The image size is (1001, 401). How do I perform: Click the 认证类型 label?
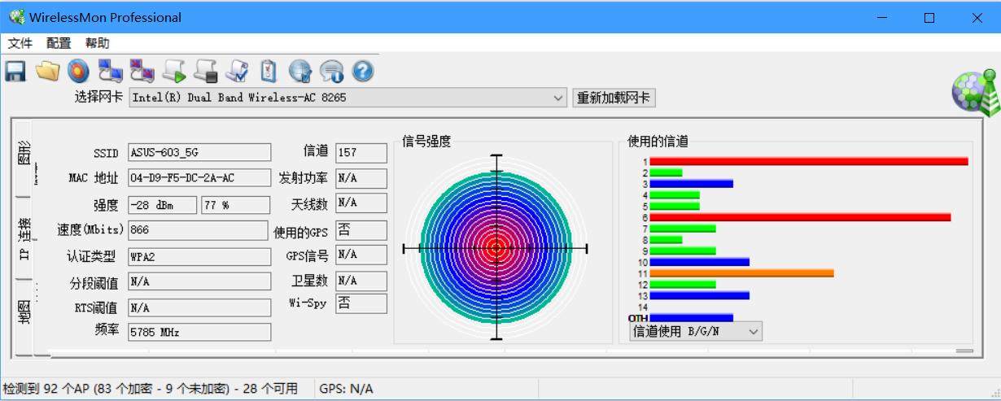[x=91, y=257]
